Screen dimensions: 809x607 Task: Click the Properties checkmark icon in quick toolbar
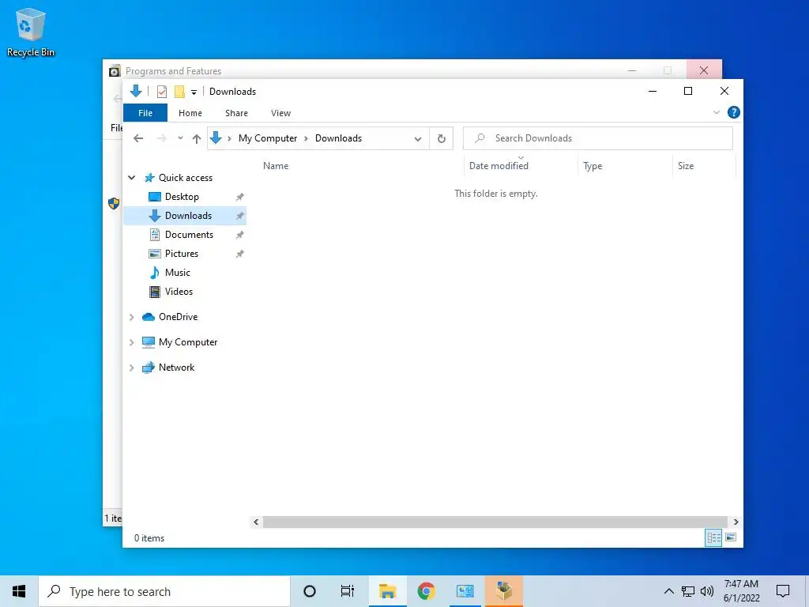pos(162,92)
